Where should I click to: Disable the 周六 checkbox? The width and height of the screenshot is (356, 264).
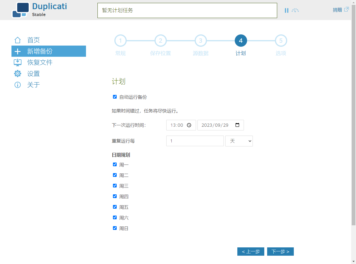tap(115, 218)
